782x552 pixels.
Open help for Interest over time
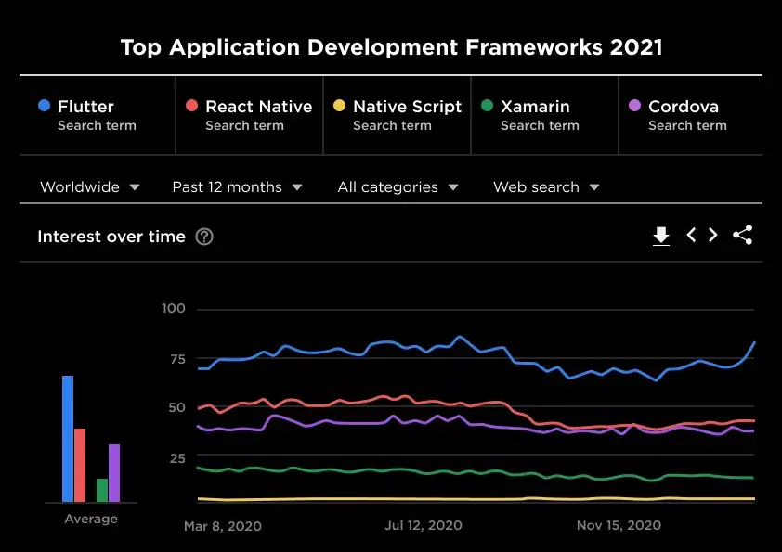(204, 237)
